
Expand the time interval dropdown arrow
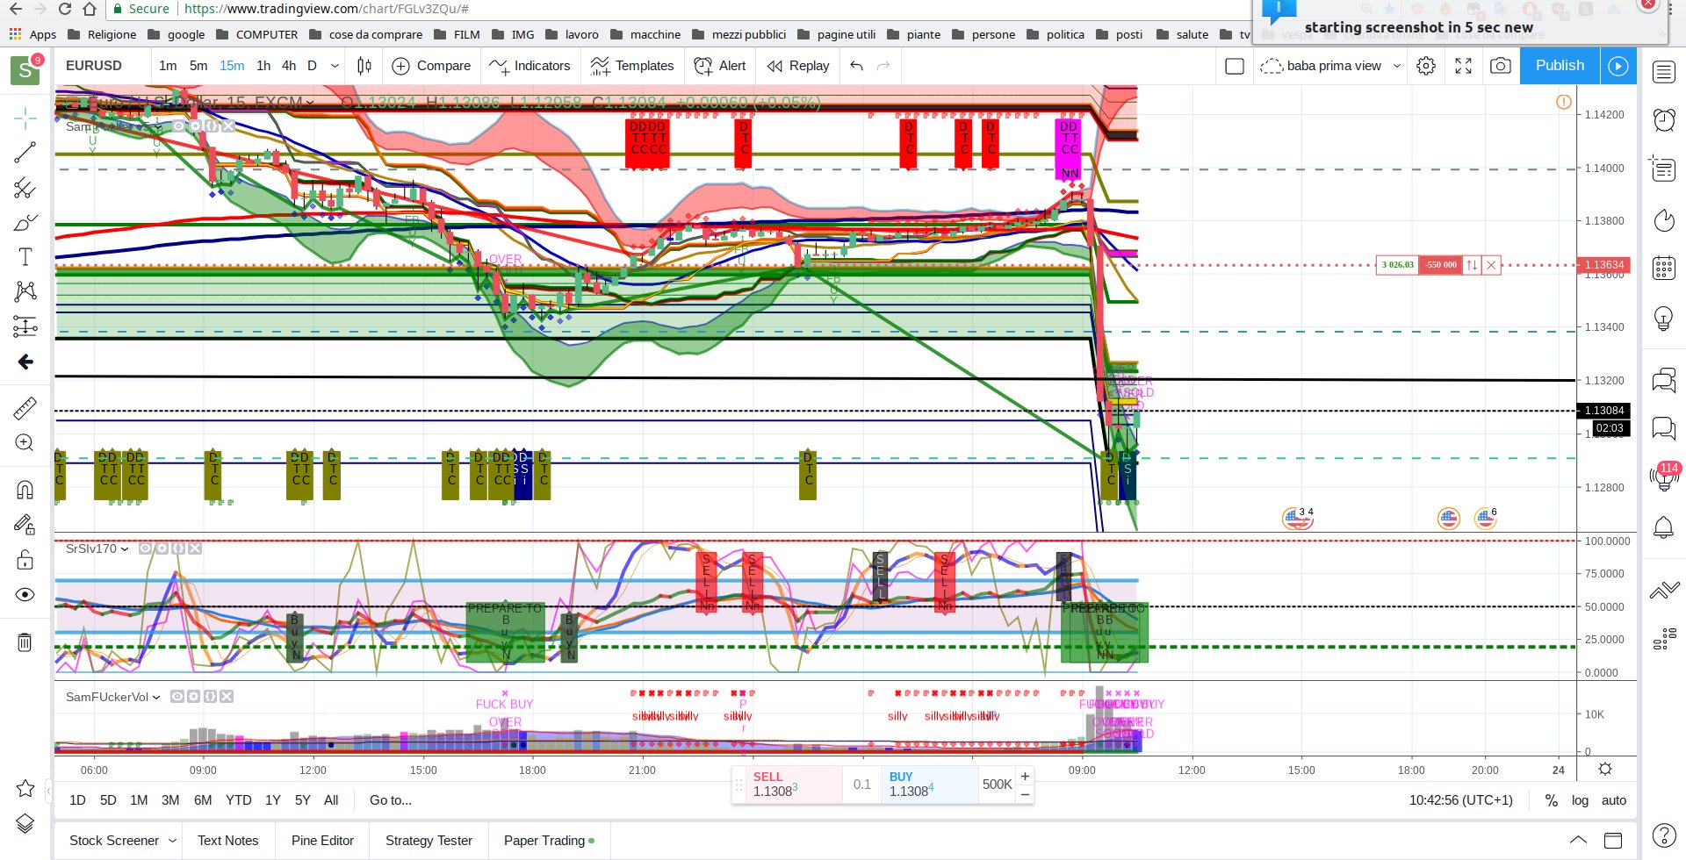[335, 66]
